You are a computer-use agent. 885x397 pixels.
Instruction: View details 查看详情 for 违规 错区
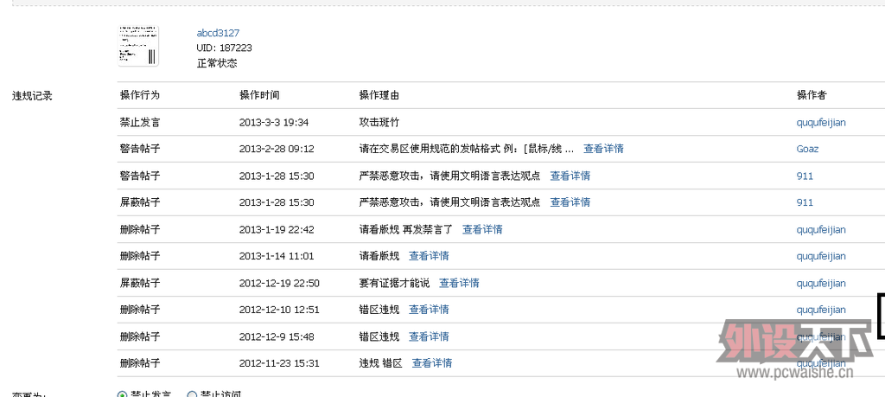(432, 363)
